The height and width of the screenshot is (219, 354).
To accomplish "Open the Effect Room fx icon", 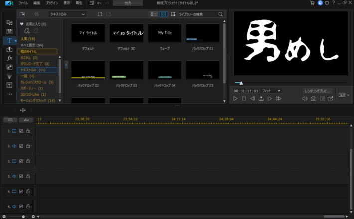I will [9, 58].
